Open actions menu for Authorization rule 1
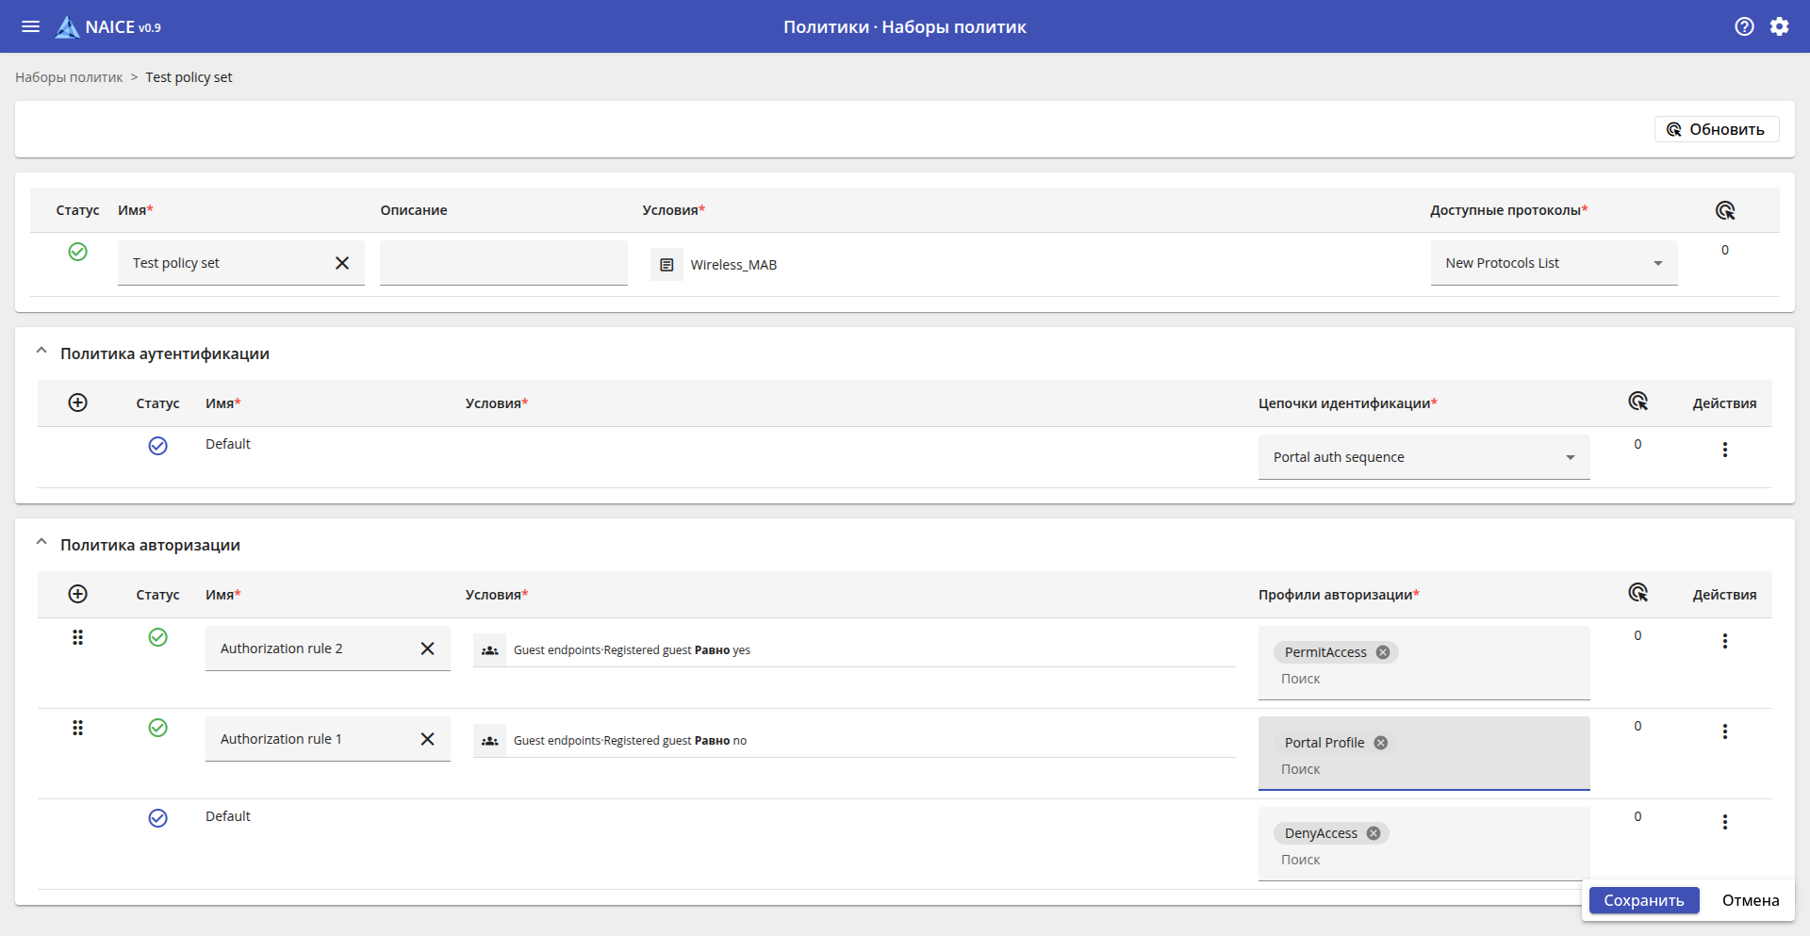This screenshot has height=936, width=1810. (x=1724, y=731)
